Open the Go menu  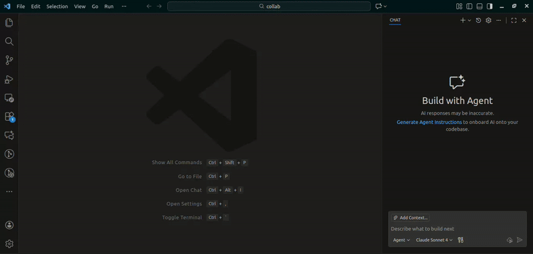pyautogui.click(x=95, y=7)
